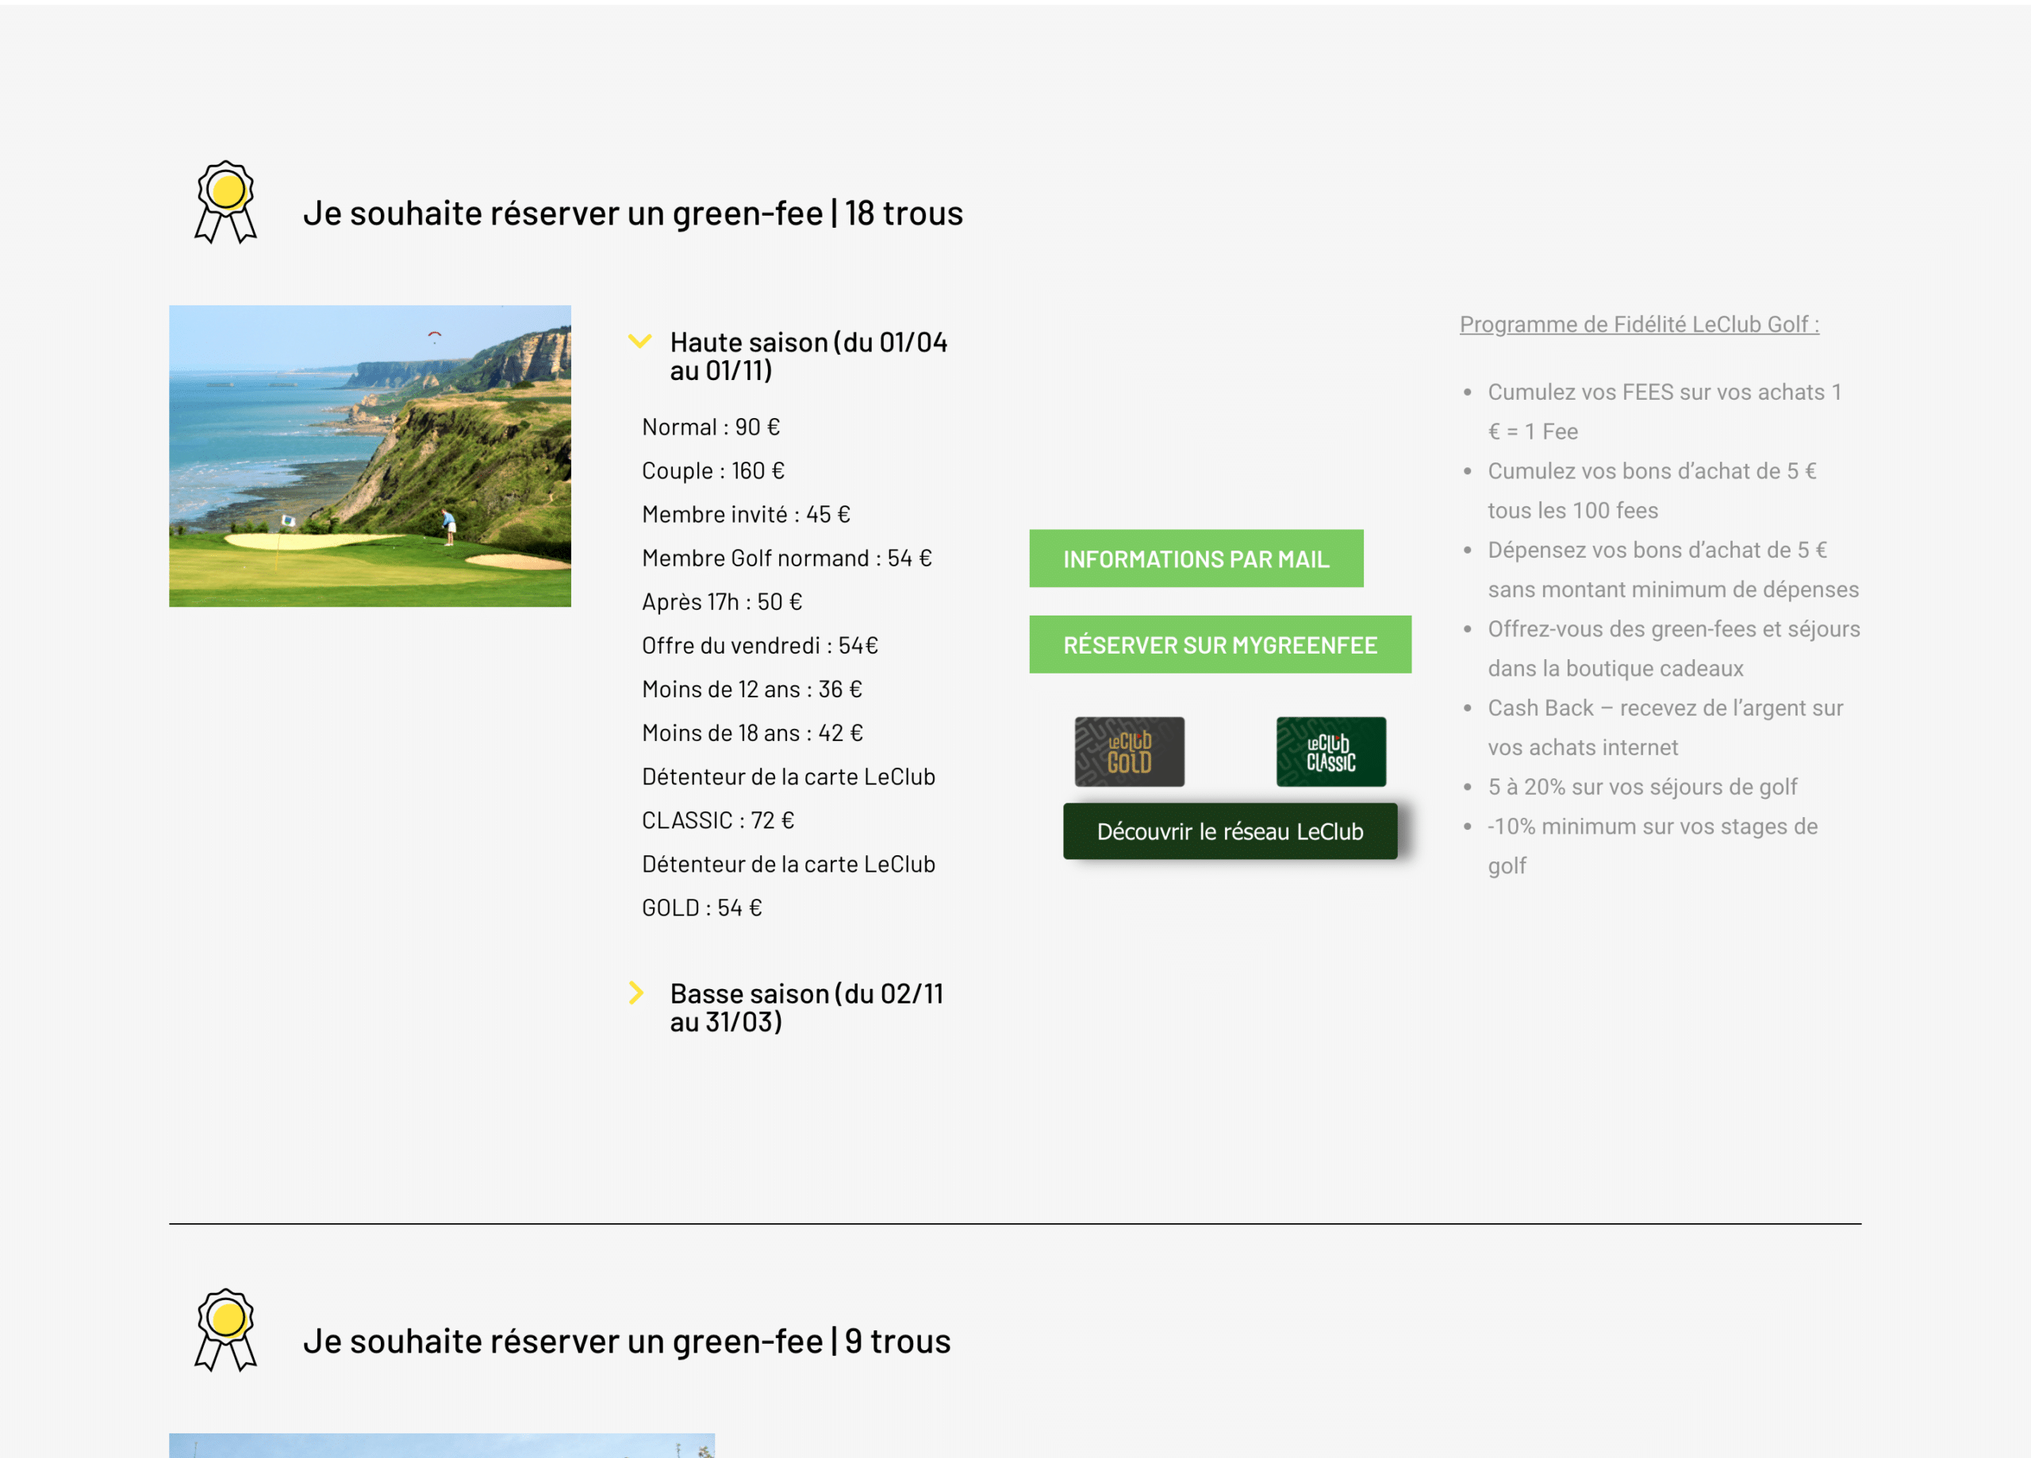The image size is (2031, 1458).
Task: Click 'Moins de 12 ans : 36 €' line
Action: (x=752, y=689)
